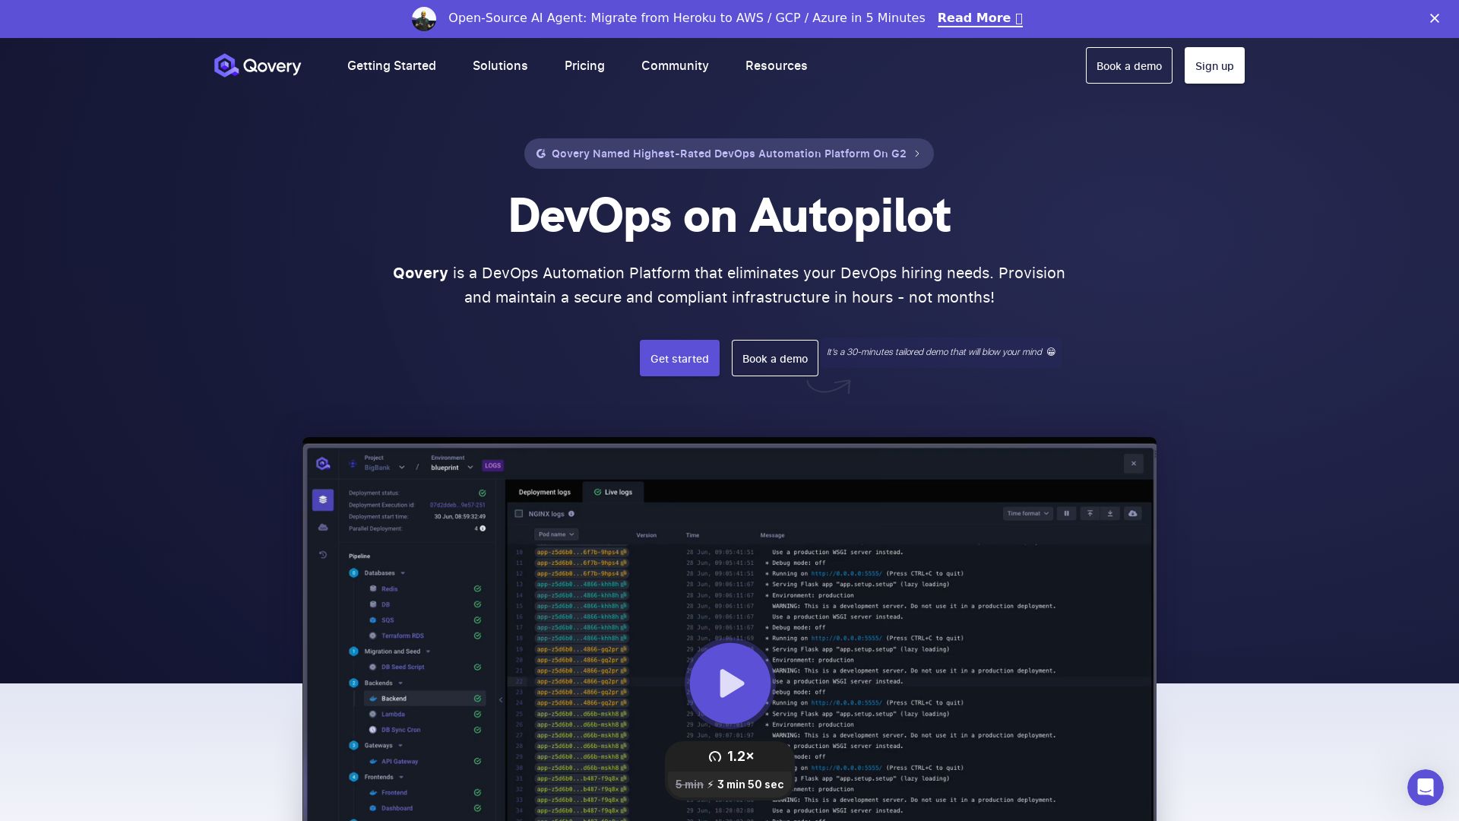
Task: Open the Solutions menu
Action: (500, 66)
